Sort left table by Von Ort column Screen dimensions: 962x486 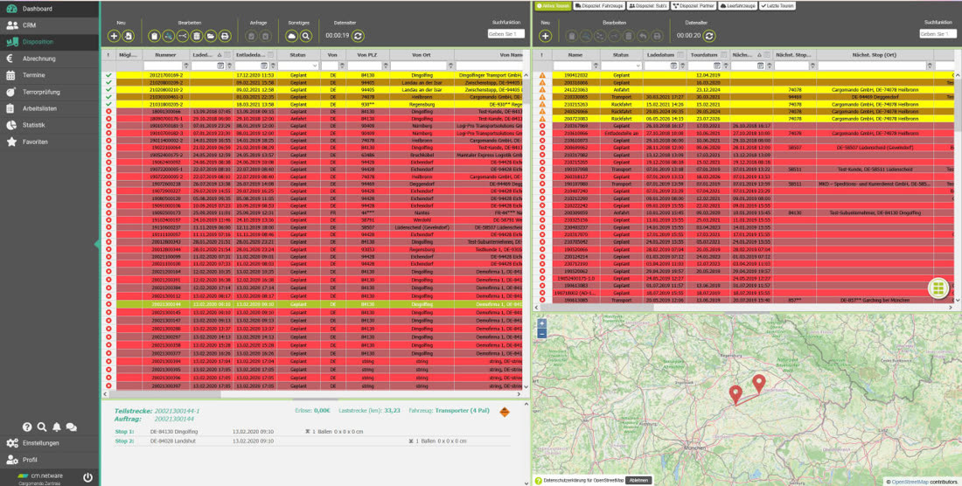point(422,55)
